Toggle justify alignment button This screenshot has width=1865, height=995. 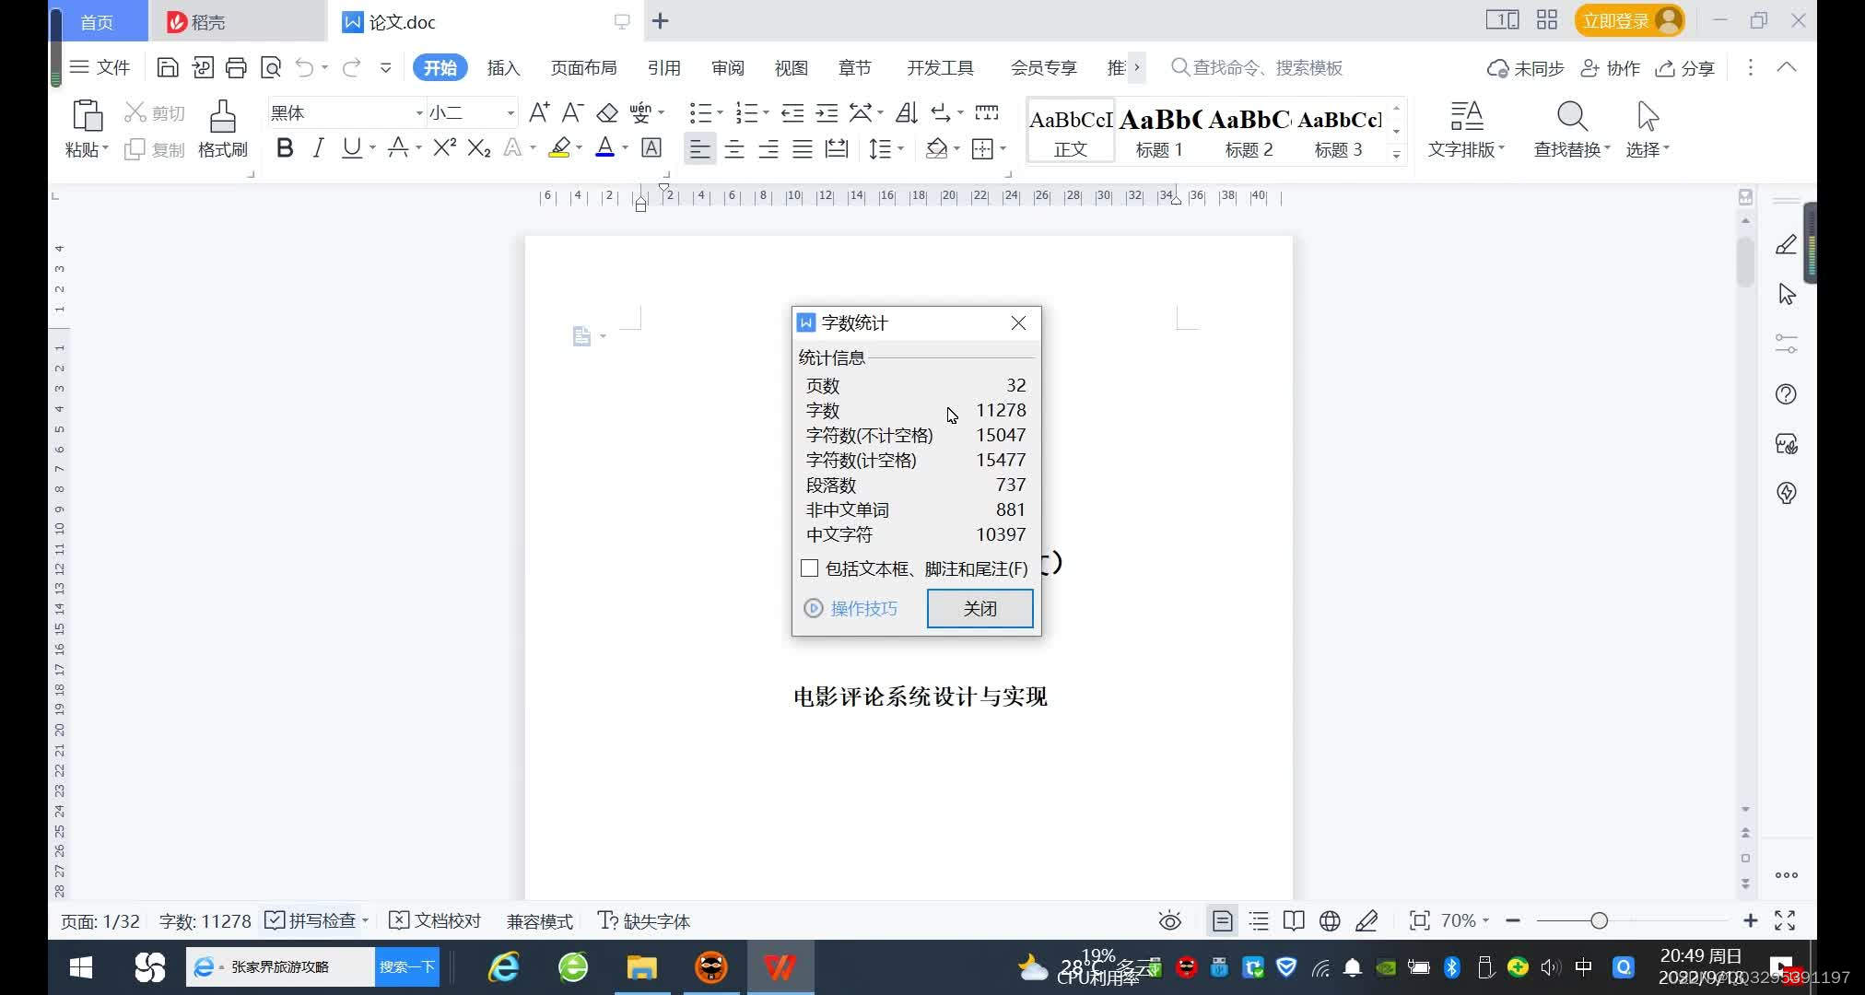803,148
